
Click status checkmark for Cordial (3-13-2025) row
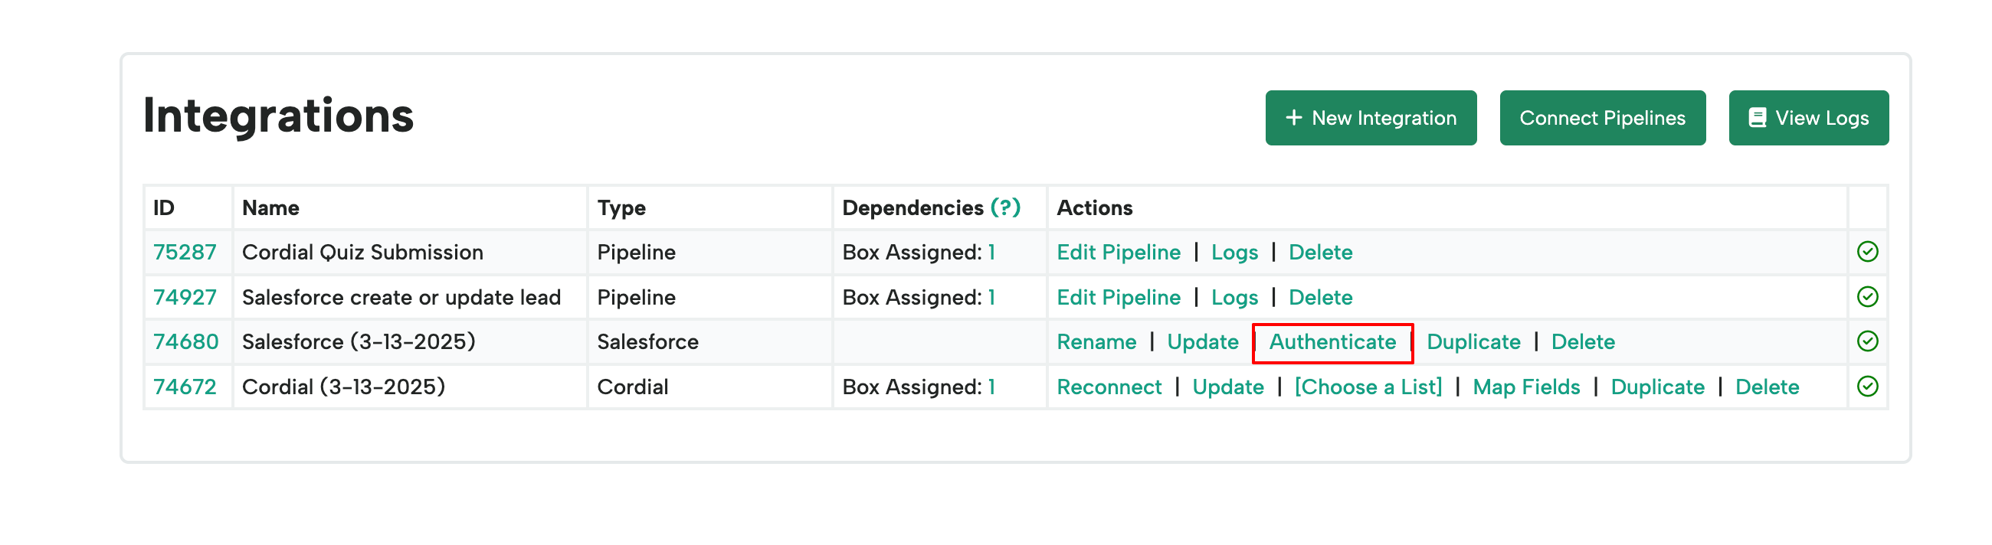click(1866, 387)
